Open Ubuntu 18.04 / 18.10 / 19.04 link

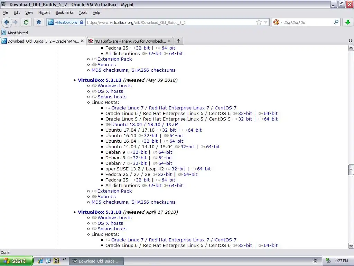point(145,125)
